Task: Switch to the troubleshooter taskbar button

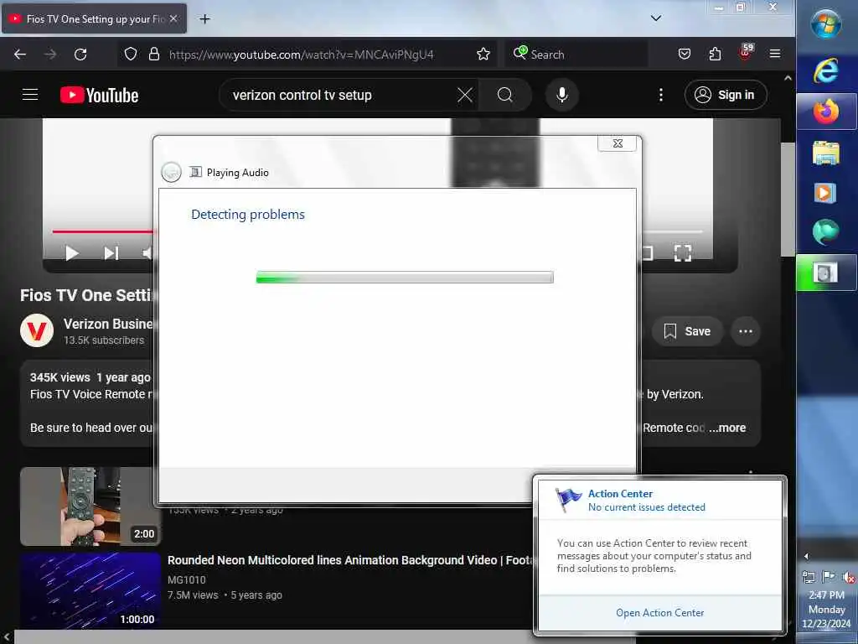Action: coord(826,273)
